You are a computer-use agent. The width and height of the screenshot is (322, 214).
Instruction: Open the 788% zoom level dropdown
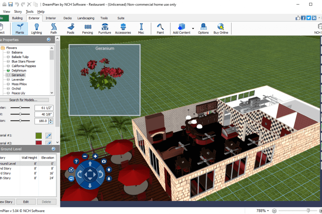(268, 211)
